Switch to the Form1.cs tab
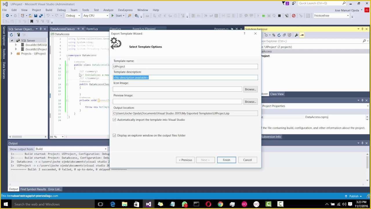Image resolution: width=371 pixels, height=209 pixels. coord(92,29)
